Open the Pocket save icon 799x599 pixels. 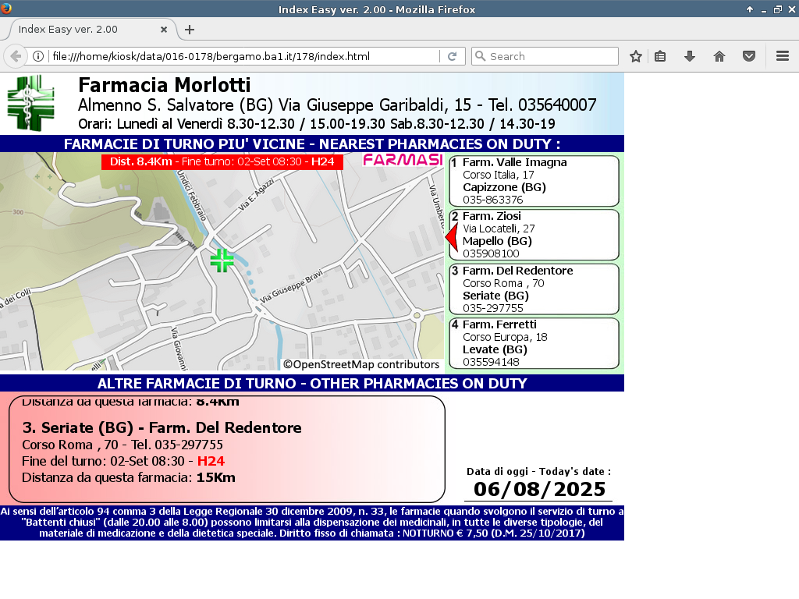pos(749,56)
